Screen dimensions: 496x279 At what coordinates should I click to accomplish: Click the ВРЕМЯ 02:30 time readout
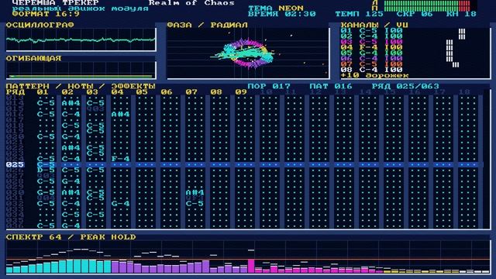click(282, 14)
